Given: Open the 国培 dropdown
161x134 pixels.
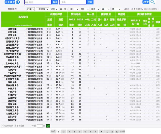Looking at the screenshot, I should tap(95, 9).
